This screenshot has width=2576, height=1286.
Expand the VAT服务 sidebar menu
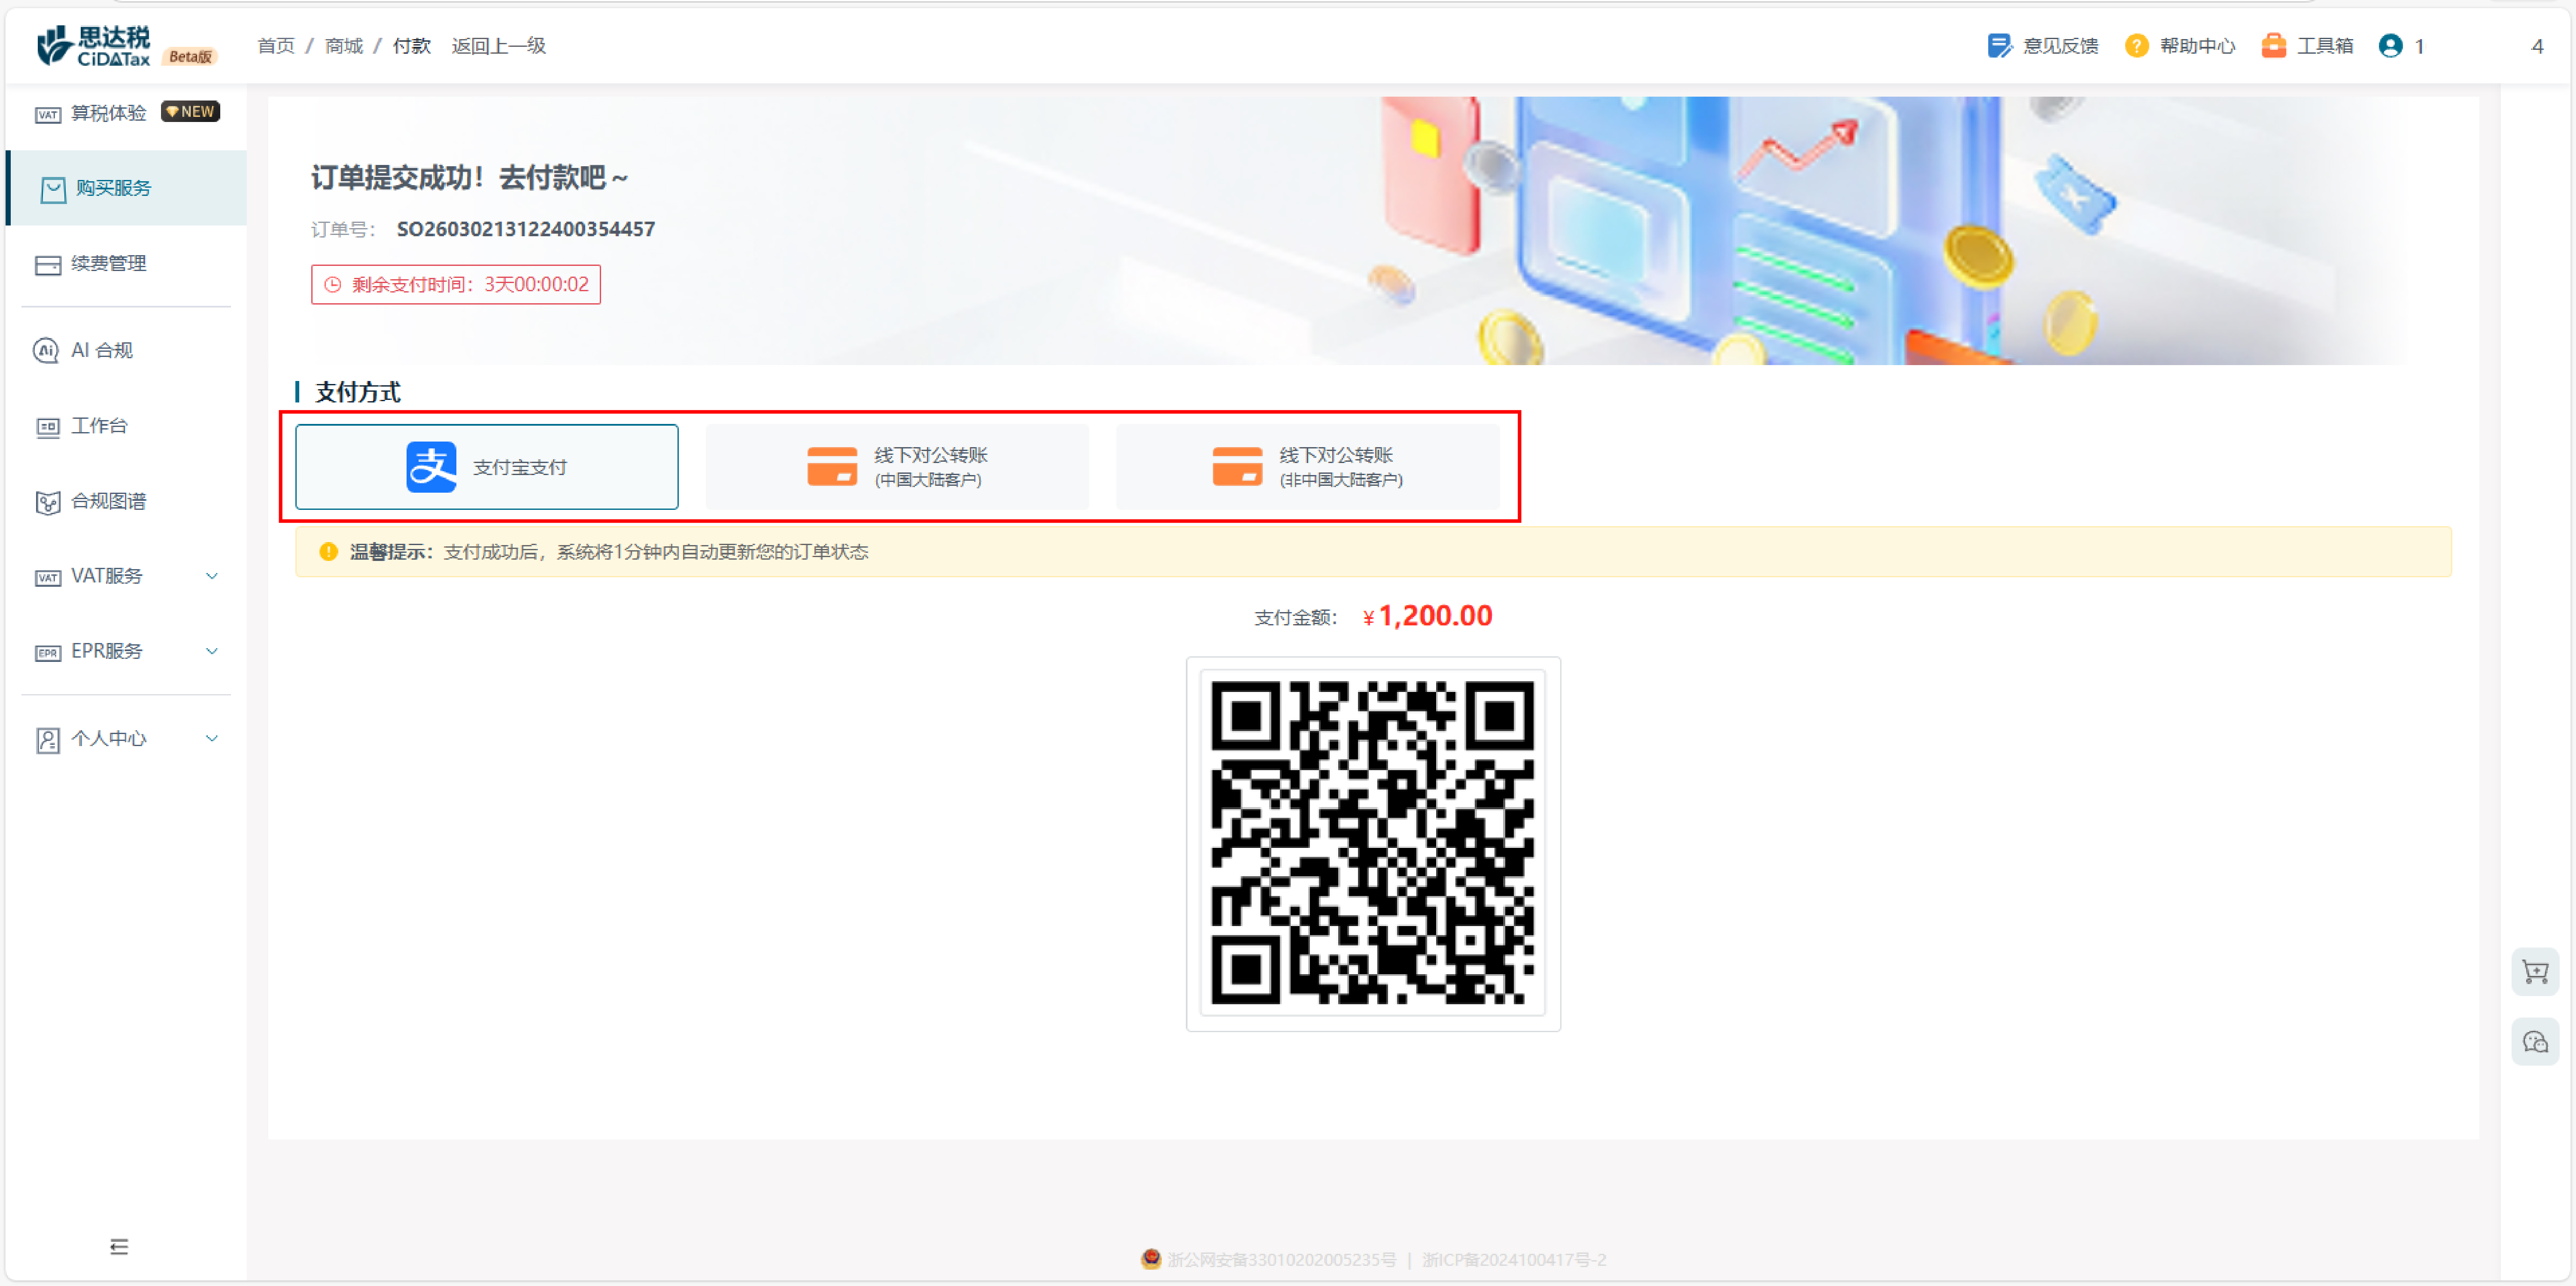pos(125,576)
